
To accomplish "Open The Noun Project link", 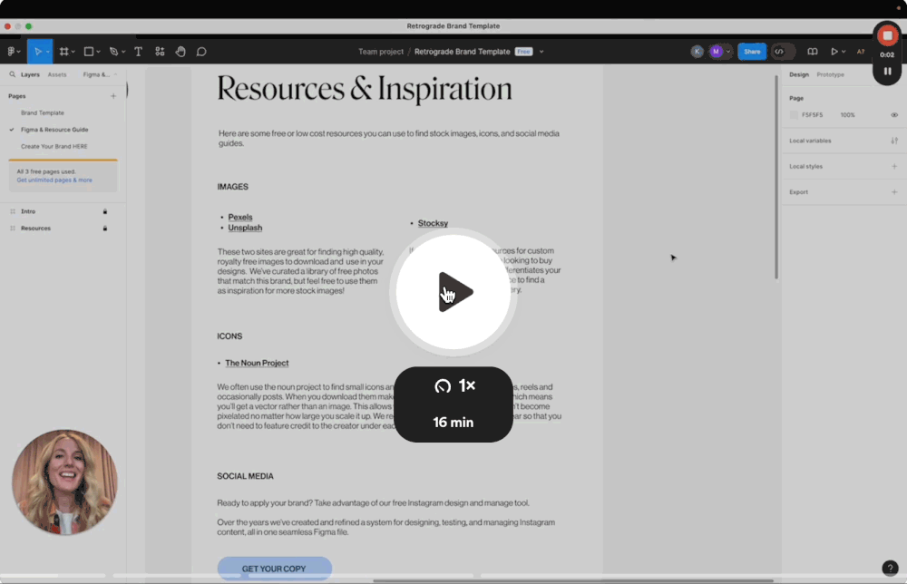I will [257, 363].
